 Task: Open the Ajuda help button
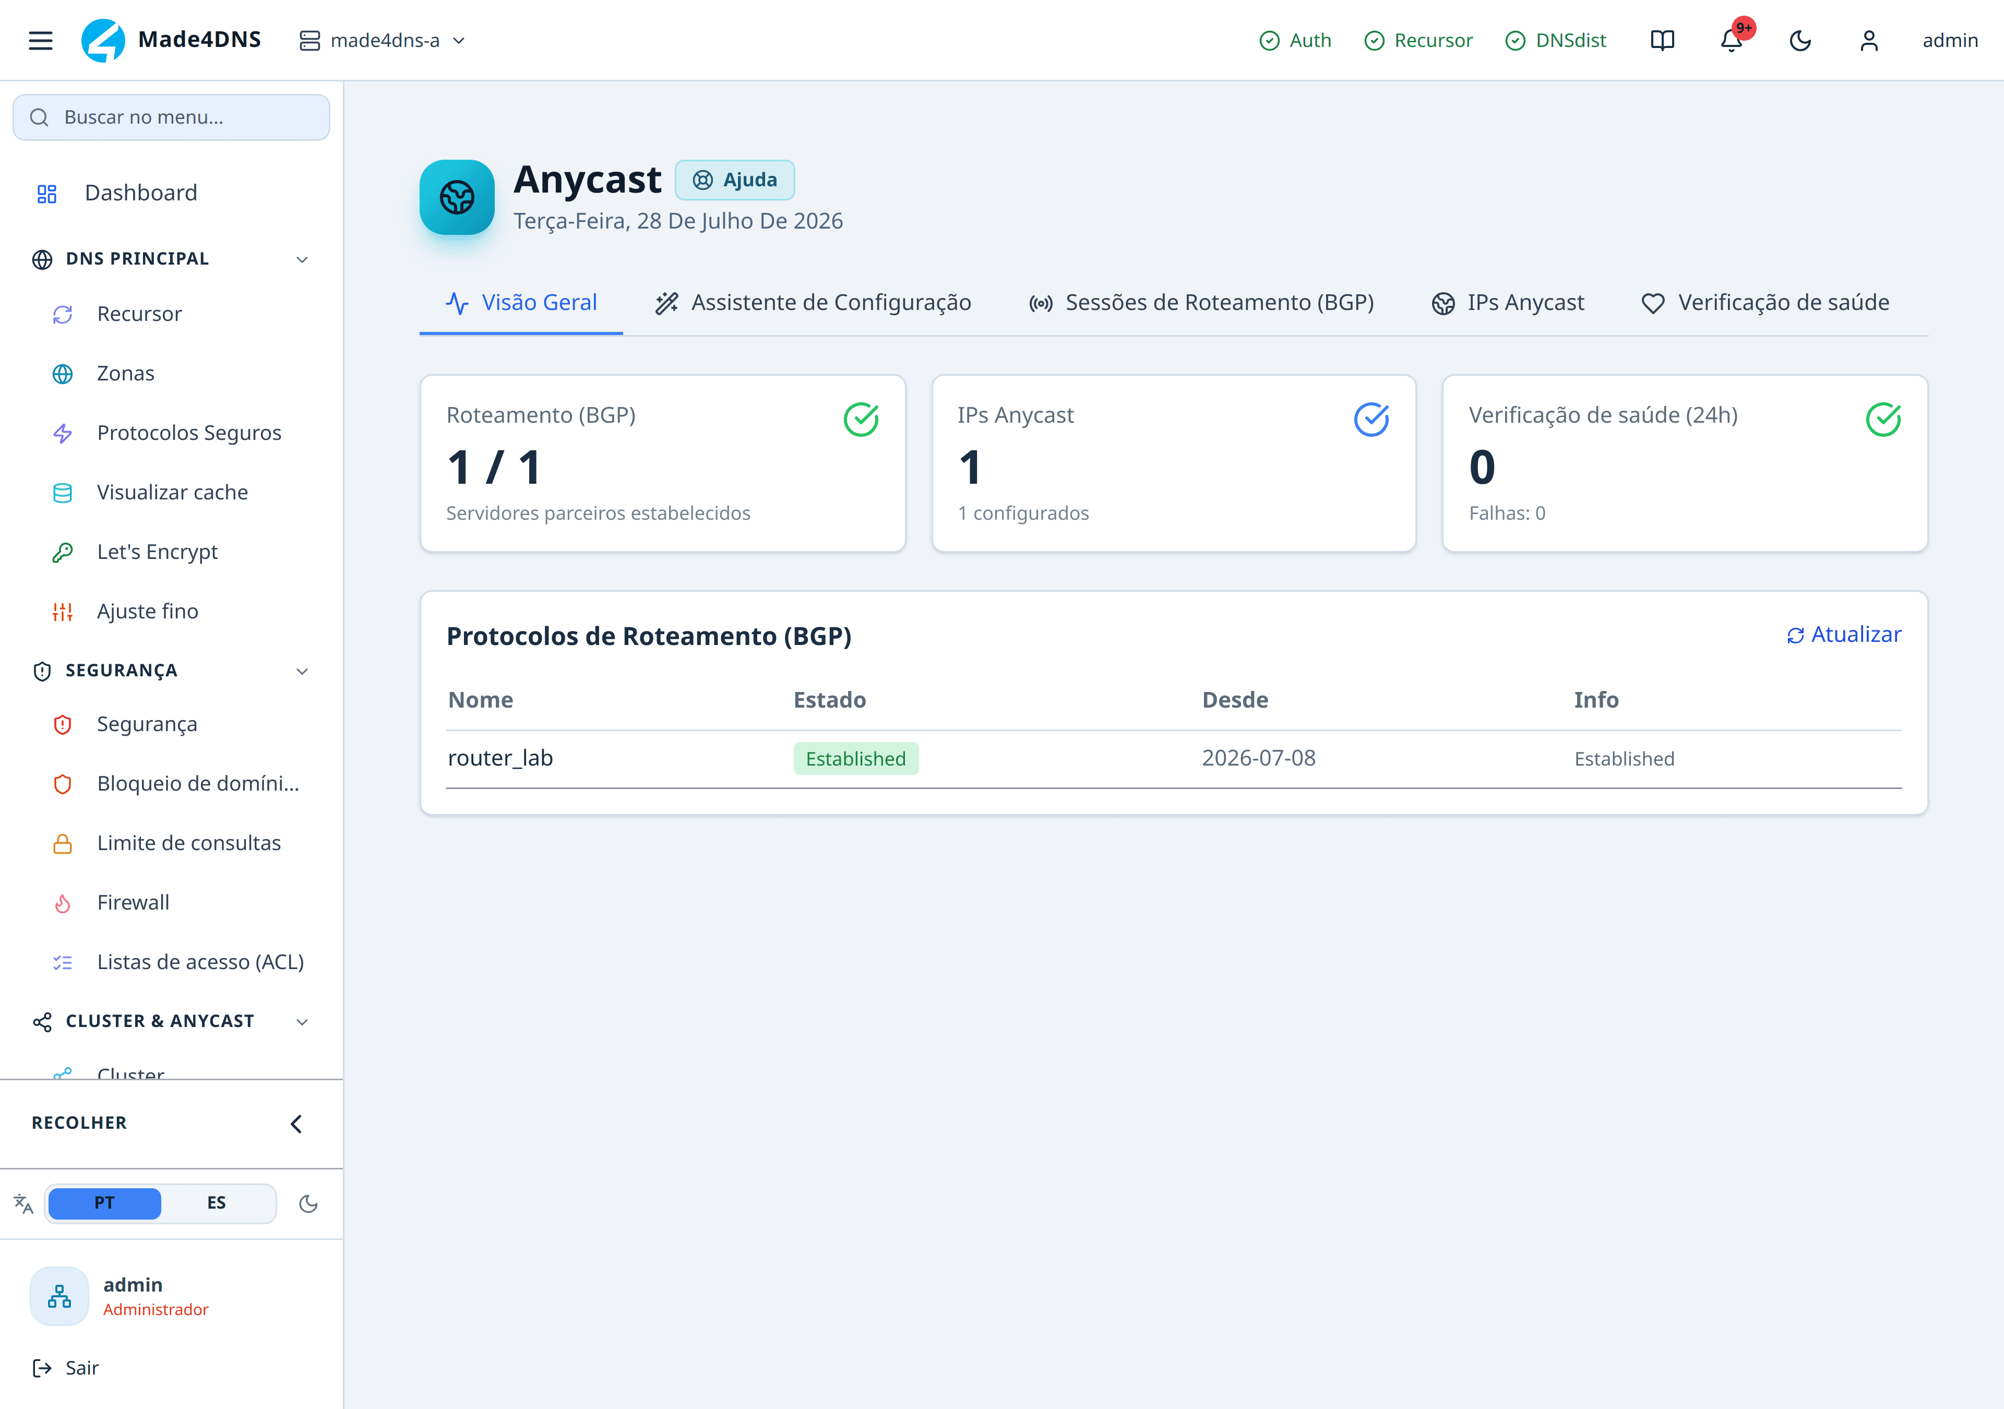coord(734,180)
